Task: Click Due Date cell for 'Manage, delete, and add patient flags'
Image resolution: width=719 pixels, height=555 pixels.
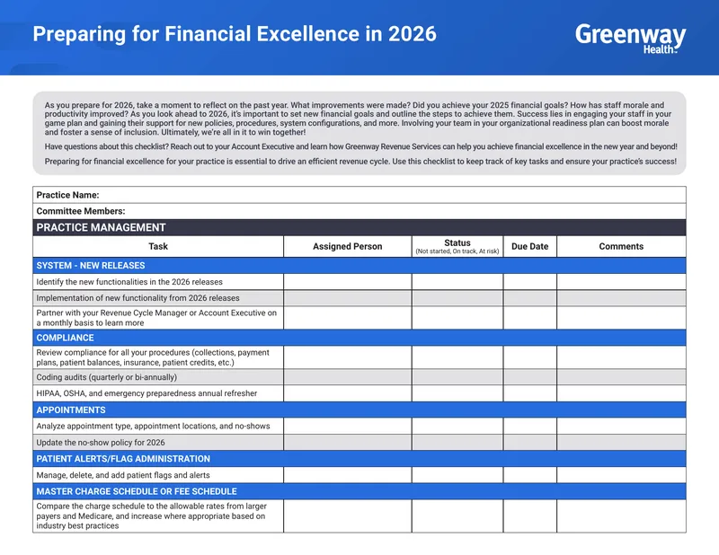Action: point(529,475)
